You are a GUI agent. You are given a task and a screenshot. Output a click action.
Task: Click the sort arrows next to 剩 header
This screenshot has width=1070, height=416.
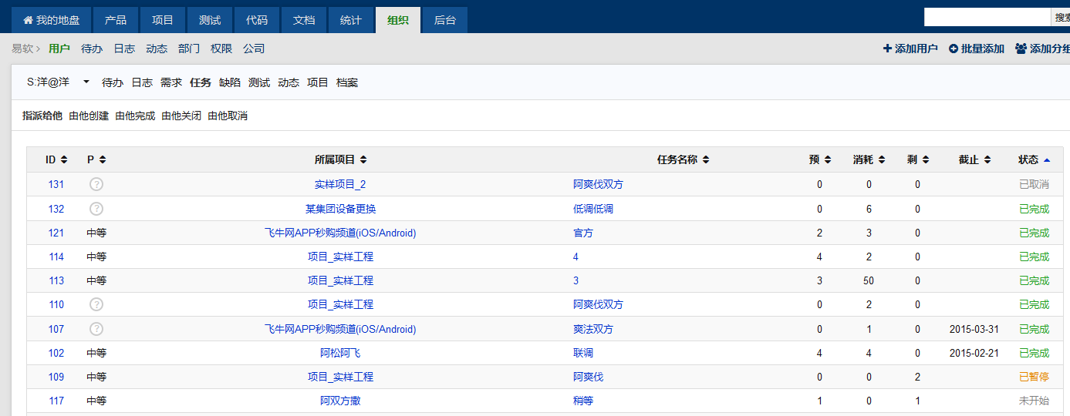(x=926, y=160)
